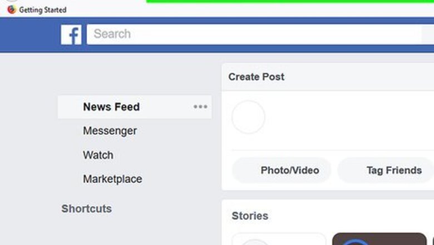Open News Feed options ellipsis
This screenshot has height=245, width=434.
pyautogui.click(x=200, y=107)
